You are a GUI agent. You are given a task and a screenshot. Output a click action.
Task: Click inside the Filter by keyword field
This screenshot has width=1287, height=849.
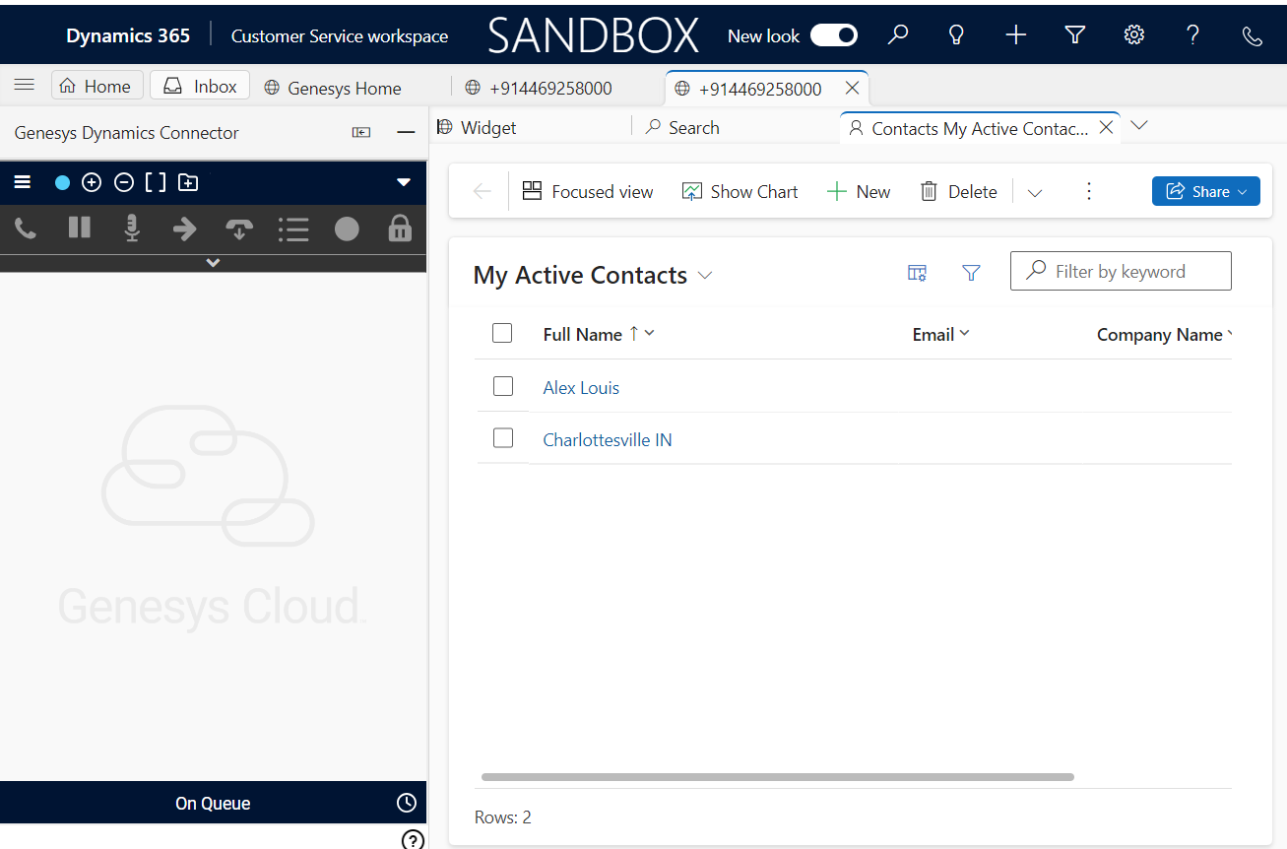pos(1121,271)
